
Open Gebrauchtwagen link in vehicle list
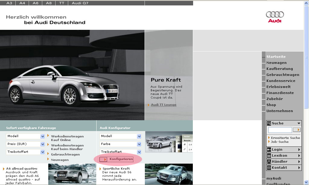(x=65, y=155)
